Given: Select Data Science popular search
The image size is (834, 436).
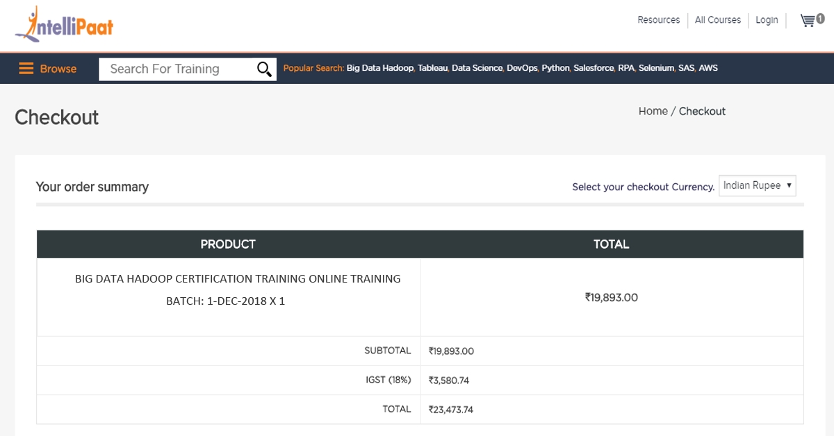Looking at the screenshot, I should [x=477, y=68].
